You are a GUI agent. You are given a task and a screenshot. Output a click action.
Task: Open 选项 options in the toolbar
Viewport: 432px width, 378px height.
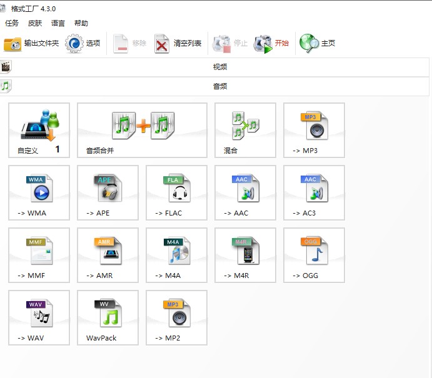pos(84,43)
